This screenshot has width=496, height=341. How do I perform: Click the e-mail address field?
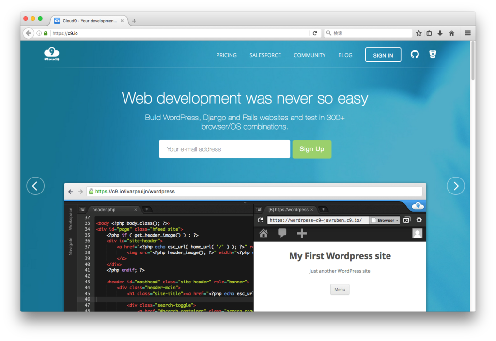coord(224,149)
